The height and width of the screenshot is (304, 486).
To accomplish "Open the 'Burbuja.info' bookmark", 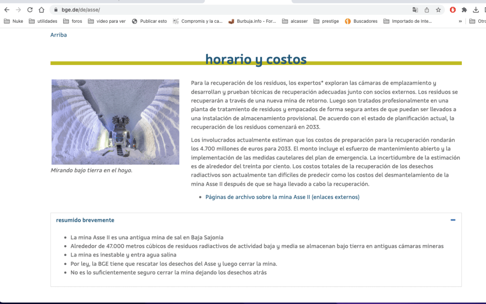I will [x=252, y=21].
